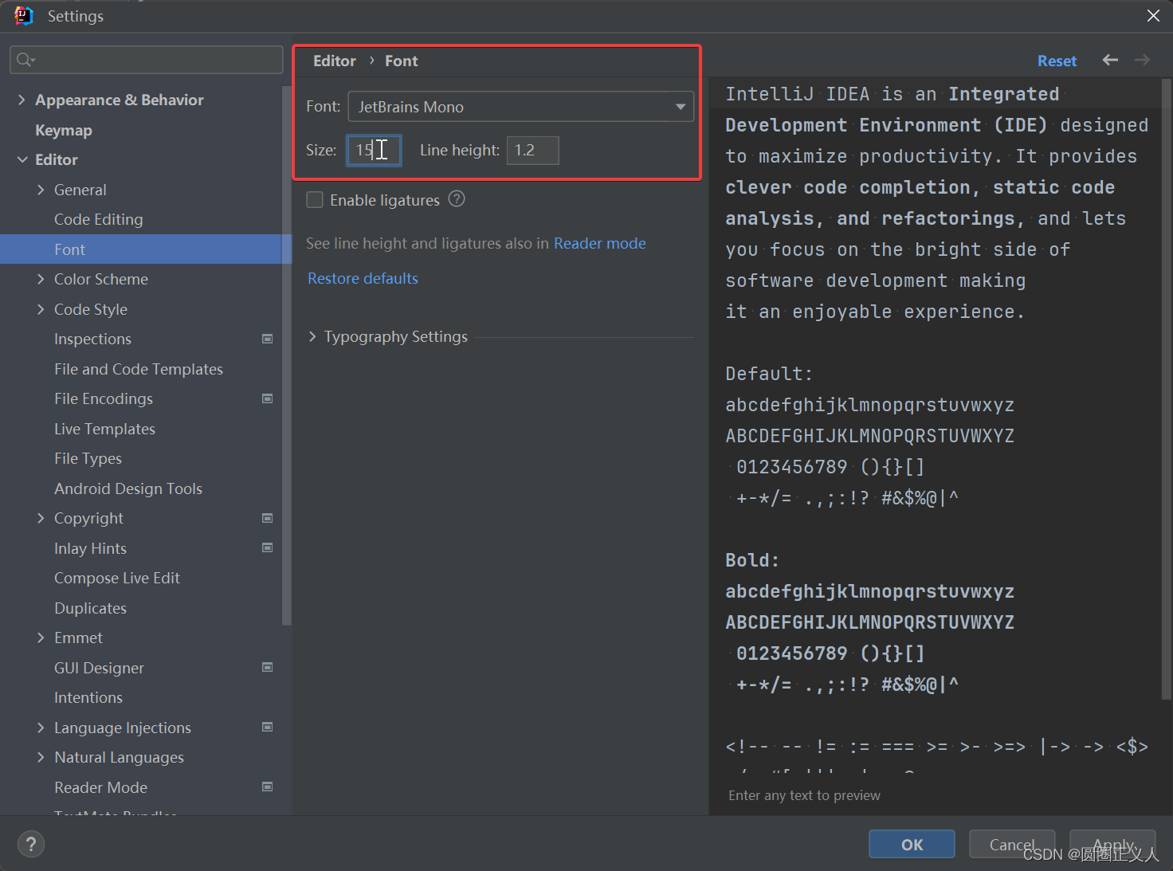Screen dimensions: 1173x871
Task: Expand the Color Scheme node
Action: click(41, 279)
